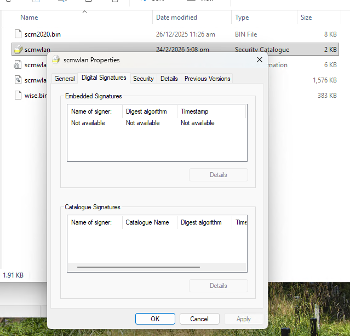Image resolution: width=350 pixels, height=336 pixels.
Task: Click the 'Not available' timestamp cell
Action: point(198,123)
